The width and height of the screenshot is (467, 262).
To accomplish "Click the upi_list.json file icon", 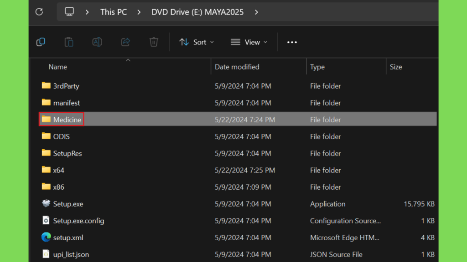I will [x=46, y=254].
